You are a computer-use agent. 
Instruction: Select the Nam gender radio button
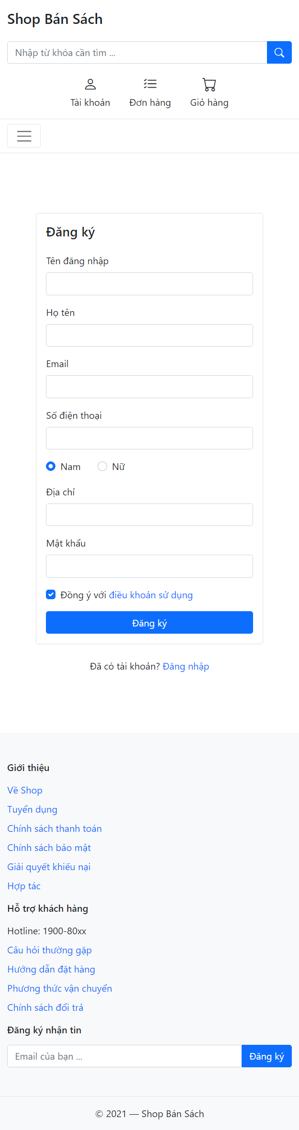[x=50, y=466]
